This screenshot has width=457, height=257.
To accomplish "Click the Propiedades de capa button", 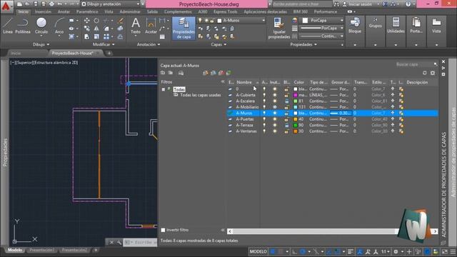I will (x=184, y=29).
